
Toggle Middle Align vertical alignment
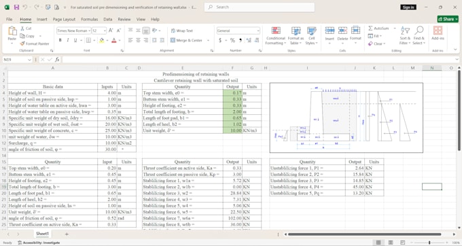pos(138,31)
